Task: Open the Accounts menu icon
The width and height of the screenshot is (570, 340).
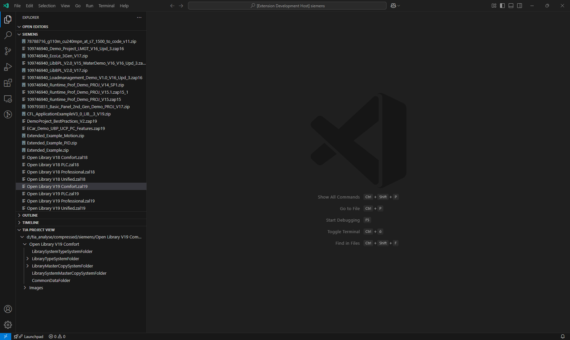Action: [x=8, y=309]
